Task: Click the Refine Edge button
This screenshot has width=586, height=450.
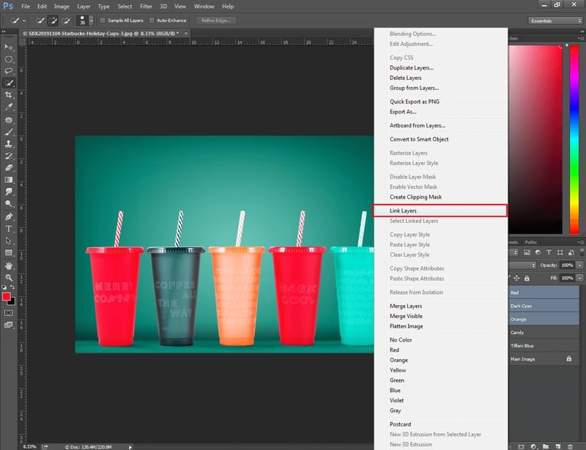Action: [x=216, y=21]
